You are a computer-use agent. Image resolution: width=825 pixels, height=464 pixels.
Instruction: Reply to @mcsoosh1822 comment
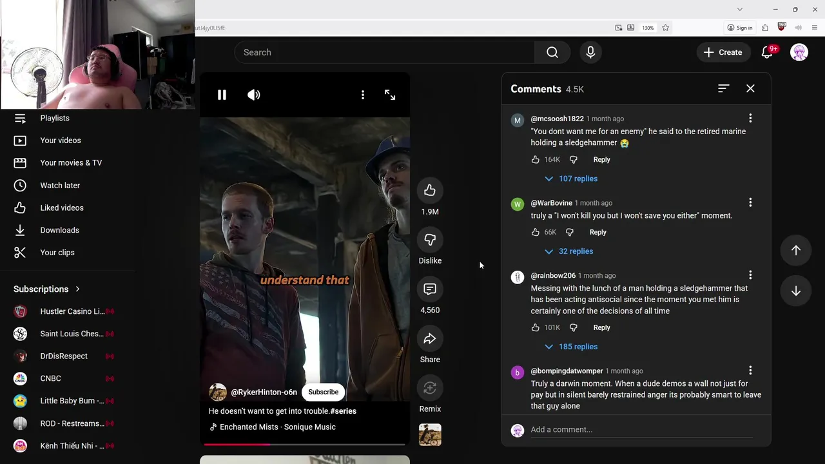(601, 159)
